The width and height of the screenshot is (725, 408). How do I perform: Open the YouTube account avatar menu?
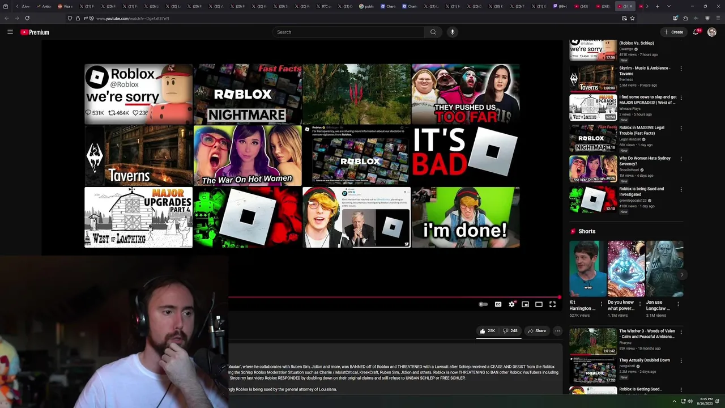click(712, 32)
